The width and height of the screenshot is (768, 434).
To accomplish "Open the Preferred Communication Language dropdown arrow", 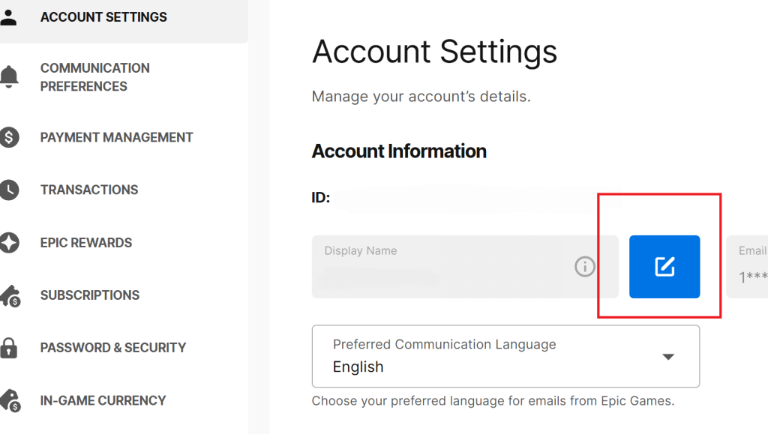I will click(x=668, y=357).
